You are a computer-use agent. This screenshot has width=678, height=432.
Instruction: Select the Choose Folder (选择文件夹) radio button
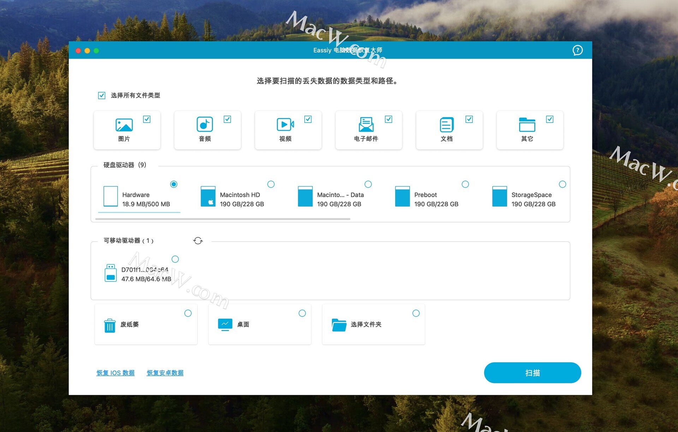click(x=416, y=313)
